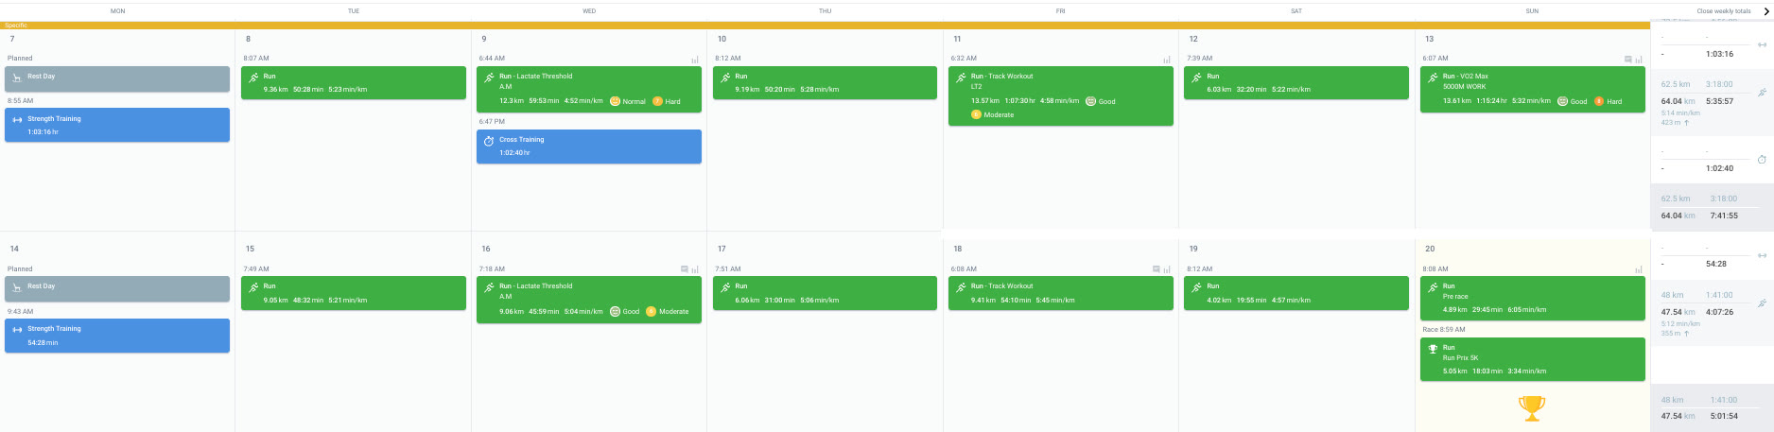The width and height of the screenshot is (1774, 432).
Task: Click the Normal feeling smiley on the 12.3 km run
Action: [x=615, y=101]
